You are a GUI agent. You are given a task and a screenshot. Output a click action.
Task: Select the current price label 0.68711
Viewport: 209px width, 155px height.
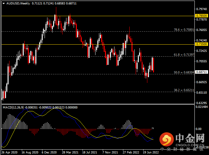click(x=201, y=72)
